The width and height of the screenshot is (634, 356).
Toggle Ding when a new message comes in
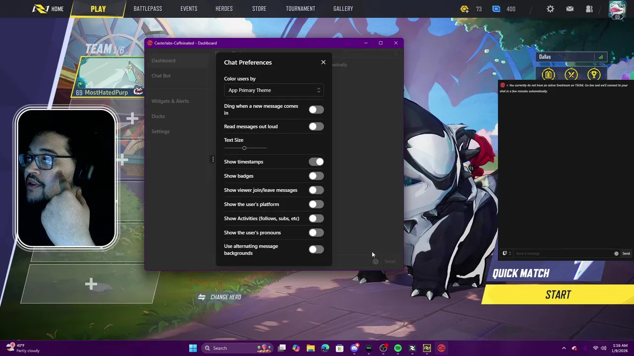(x=316, y=110)
